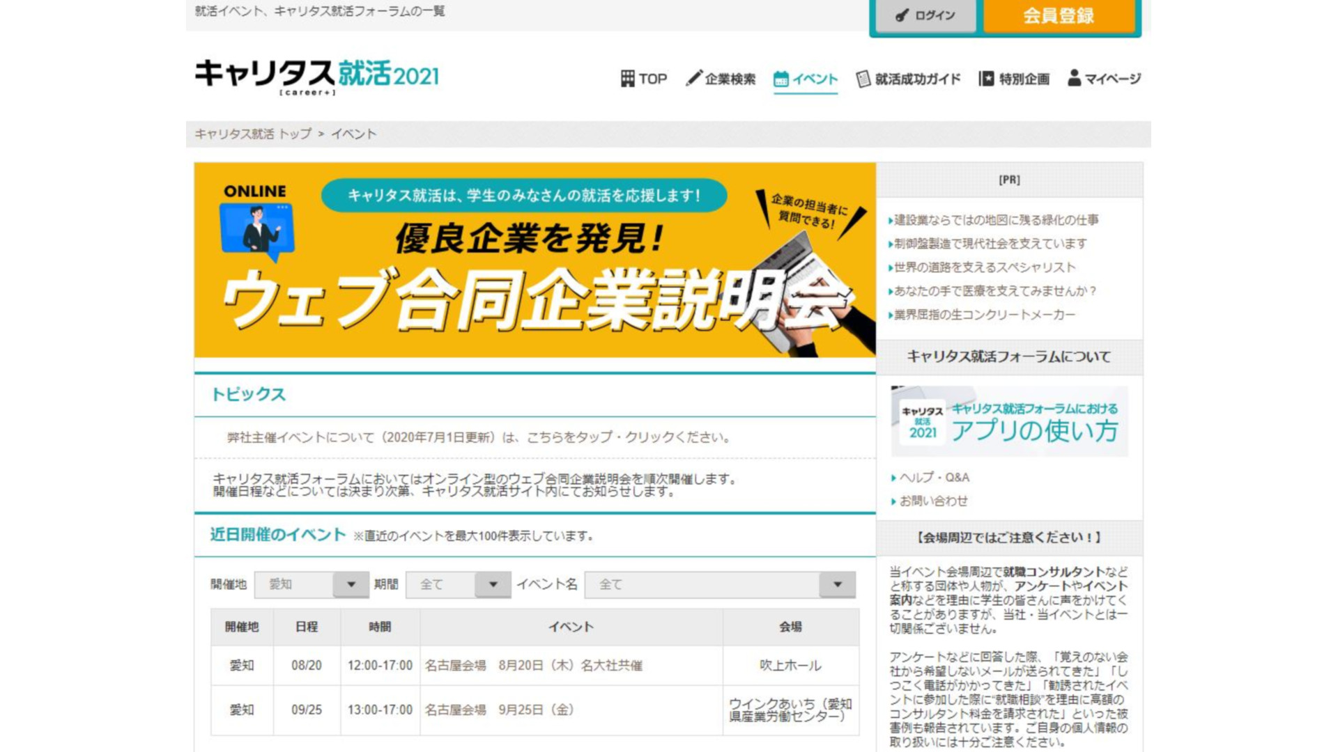Open the ヘルプ・Q&A link
The height and width of the screenshot is (752, 1338).
pos(934,478)
